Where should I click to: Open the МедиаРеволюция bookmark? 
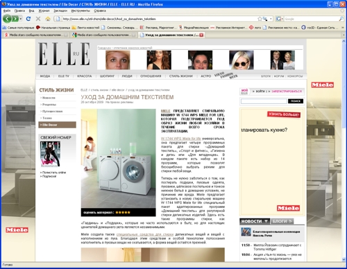[194, 28]
